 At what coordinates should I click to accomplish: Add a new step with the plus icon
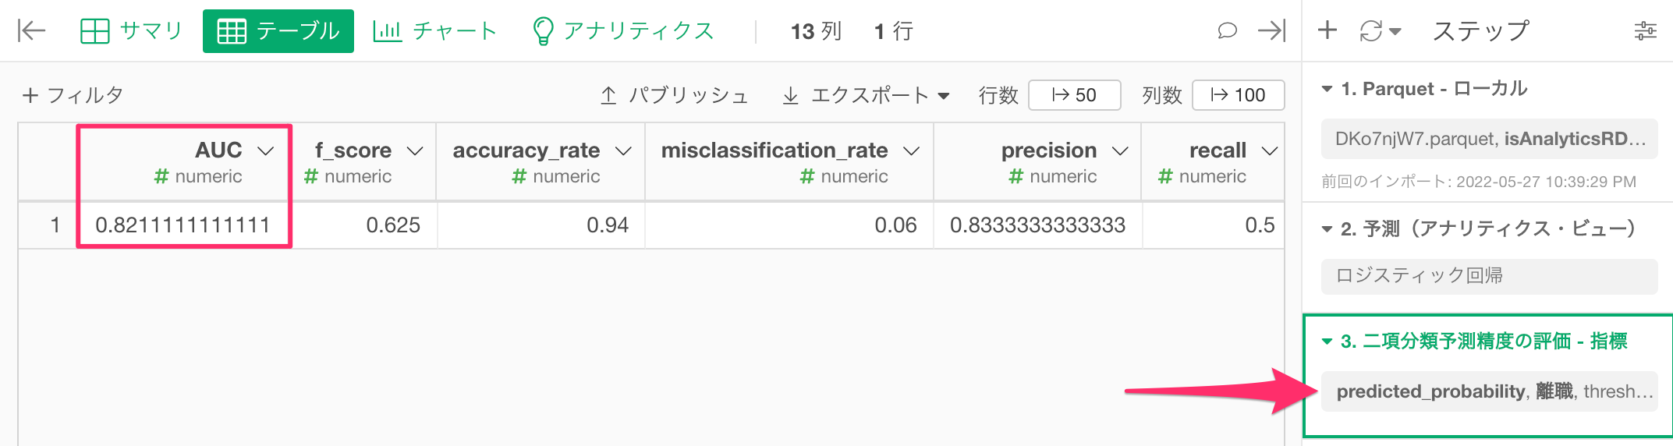(x=1327, y=30)
